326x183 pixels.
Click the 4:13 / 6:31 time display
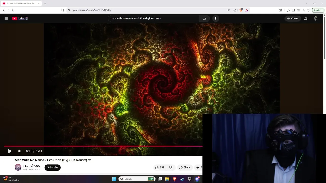(34, 151)
